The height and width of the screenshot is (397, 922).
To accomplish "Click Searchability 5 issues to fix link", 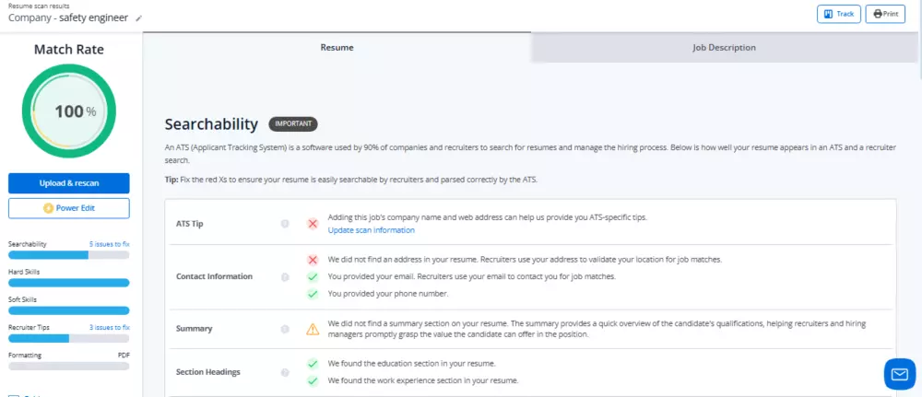I will [x=109, y=244].
